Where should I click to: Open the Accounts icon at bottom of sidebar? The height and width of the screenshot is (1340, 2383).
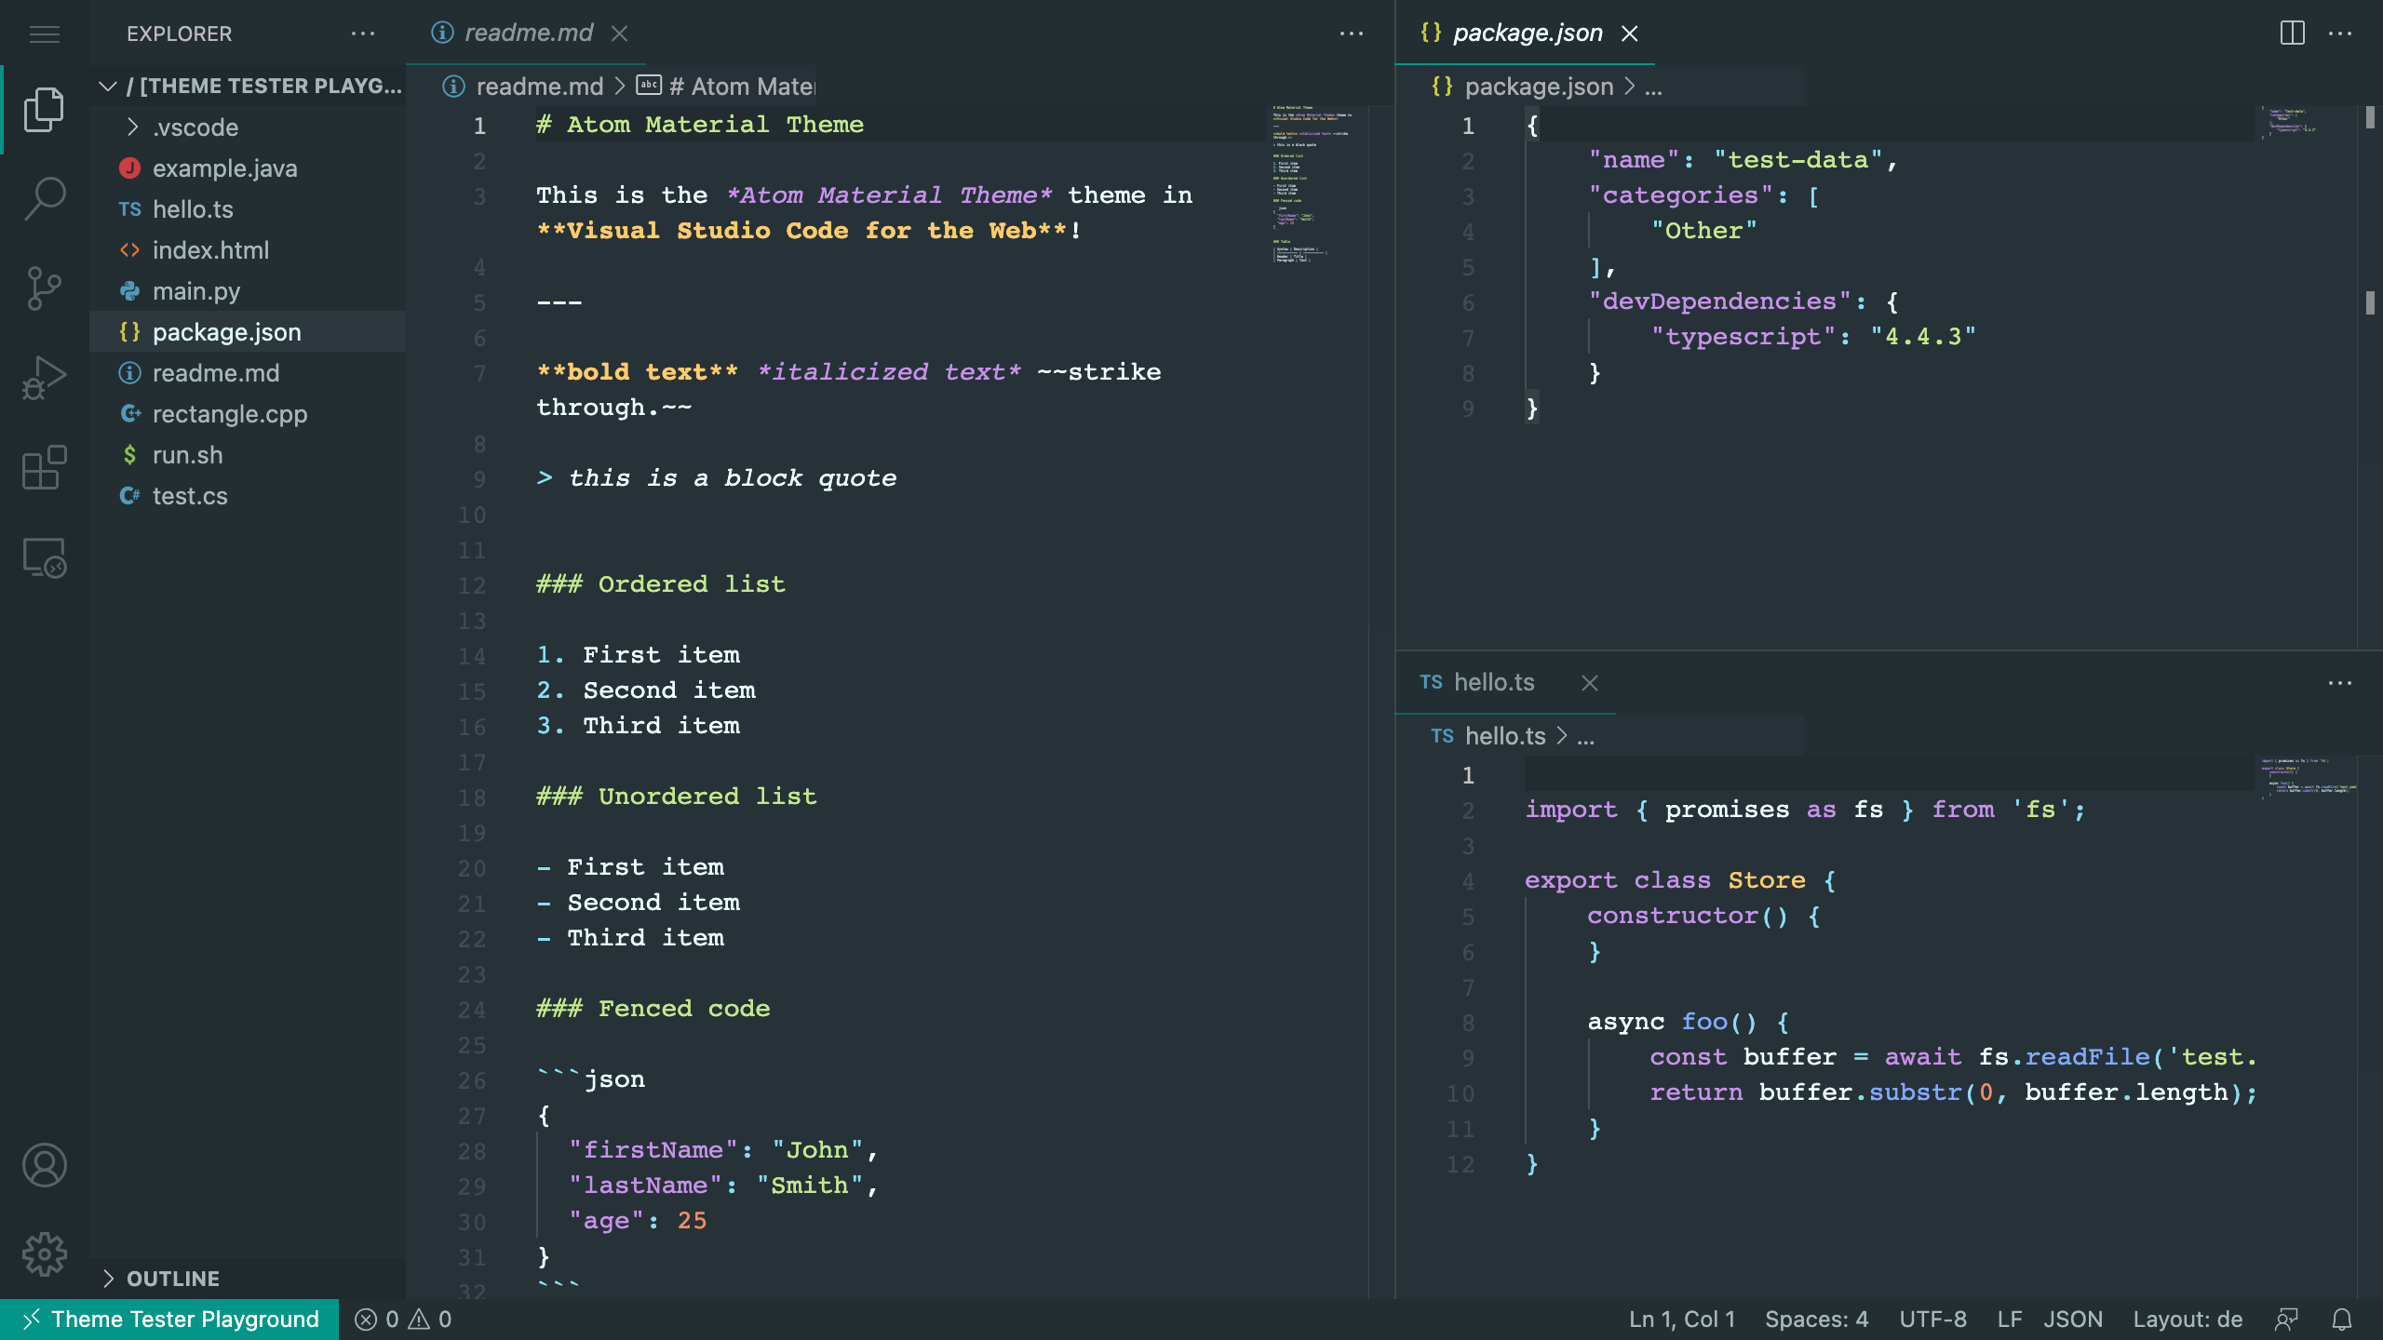point(44,1163)
